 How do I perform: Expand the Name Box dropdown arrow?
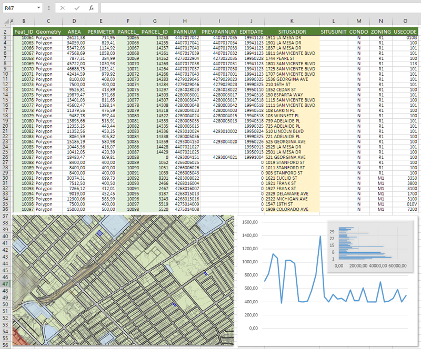[x=38, y=8]
